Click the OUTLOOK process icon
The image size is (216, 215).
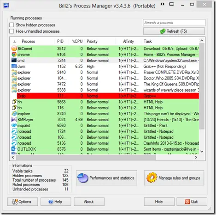(x=14, y=149)
